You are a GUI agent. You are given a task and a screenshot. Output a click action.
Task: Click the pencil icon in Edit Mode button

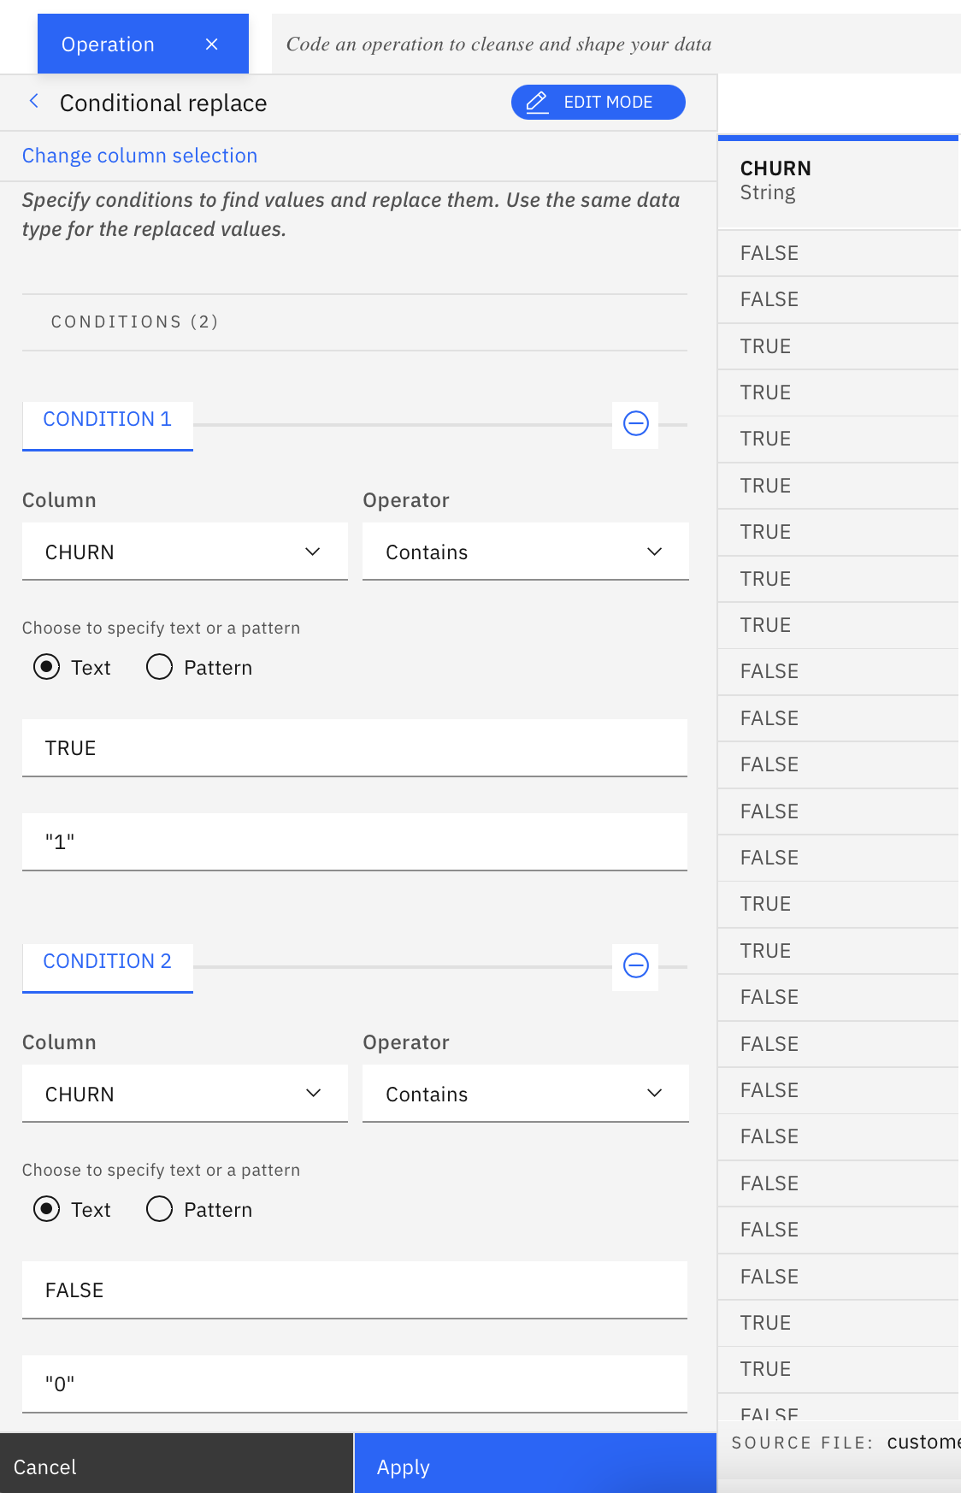click(x=537, y=103)
